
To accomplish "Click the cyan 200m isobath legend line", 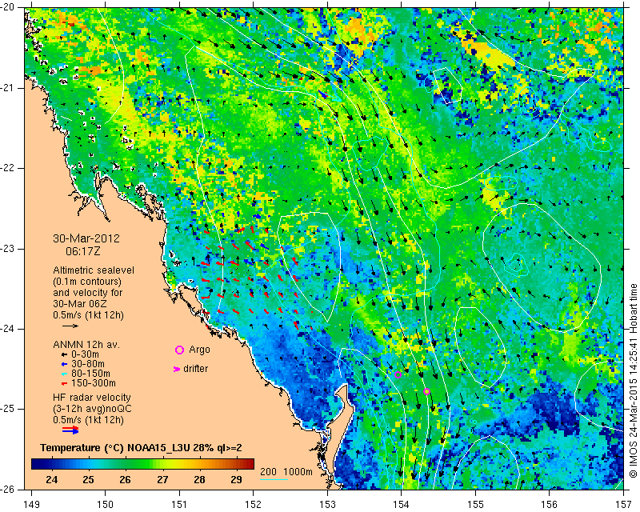I will point(274,479).
